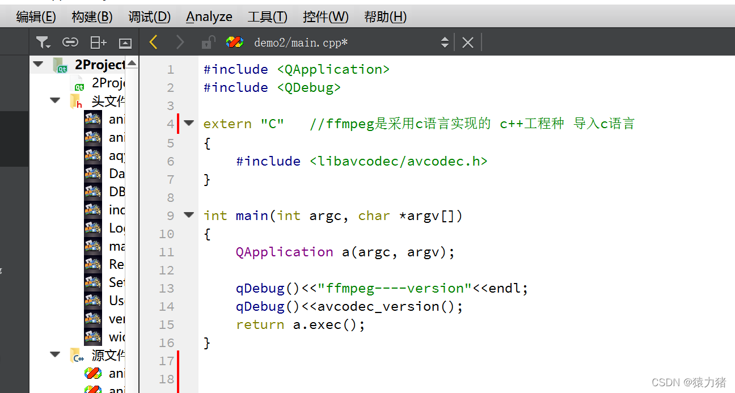Select the 2Proje .pro file entry
This screenshot has width=735, height=393.
[x=108, y=83]
